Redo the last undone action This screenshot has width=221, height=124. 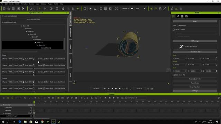35,9
